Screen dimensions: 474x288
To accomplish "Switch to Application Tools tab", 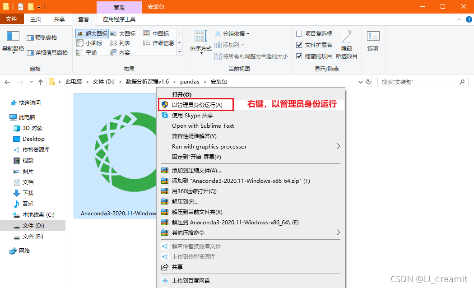I will pos(119,19).
